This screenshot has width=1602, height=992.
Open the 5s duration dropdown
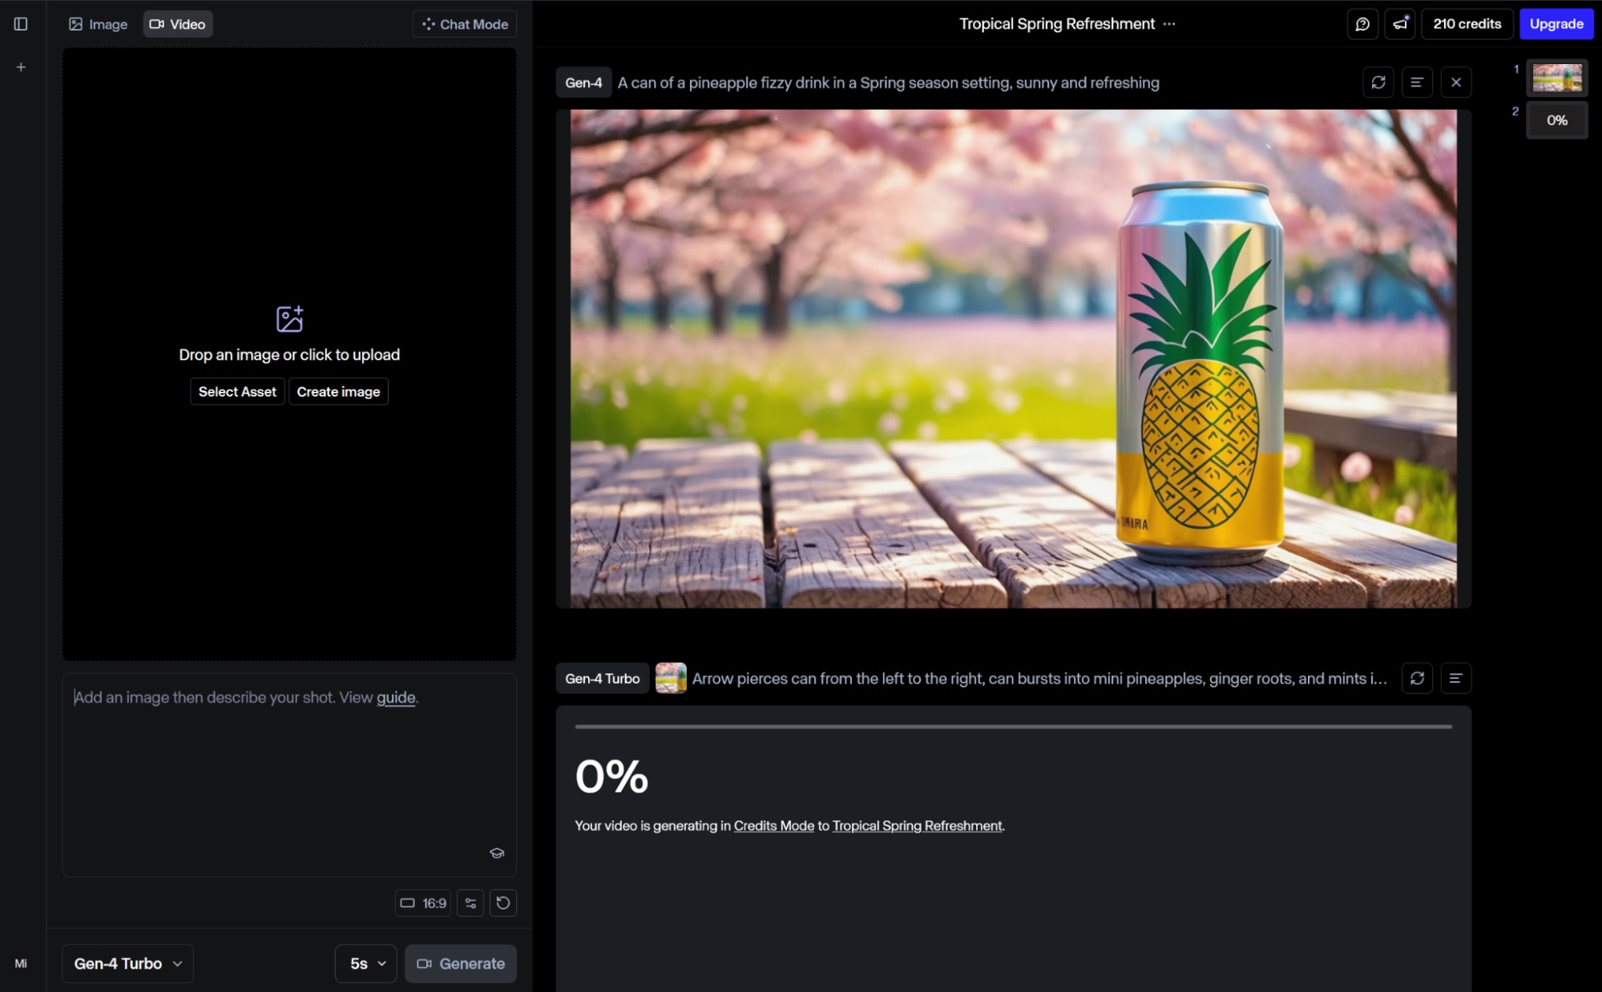point(365,963)
